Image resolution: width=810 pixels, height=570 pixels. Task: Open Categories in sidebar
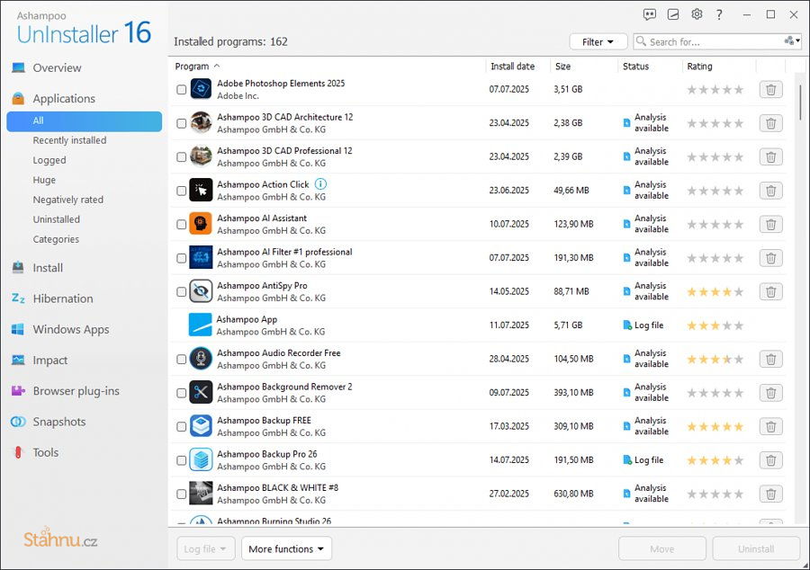[56, 239]
